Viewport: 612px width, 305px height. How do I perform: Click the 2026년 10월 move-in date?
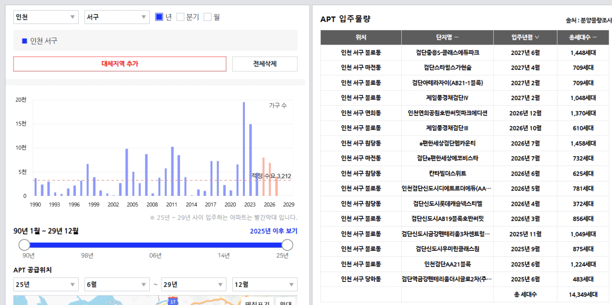pos(525,128)
